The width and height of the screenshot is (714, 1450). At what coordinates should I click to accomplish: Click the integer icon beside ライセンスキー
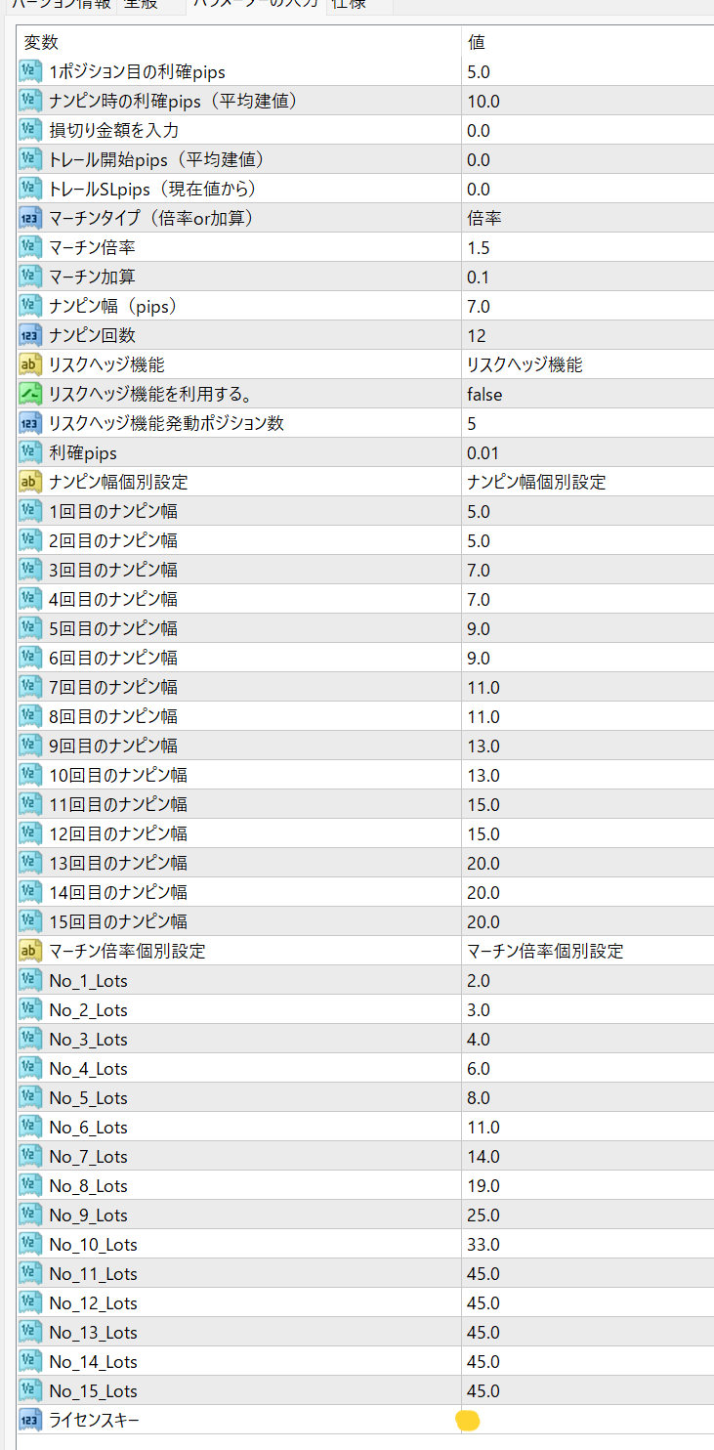point(30,1420)
